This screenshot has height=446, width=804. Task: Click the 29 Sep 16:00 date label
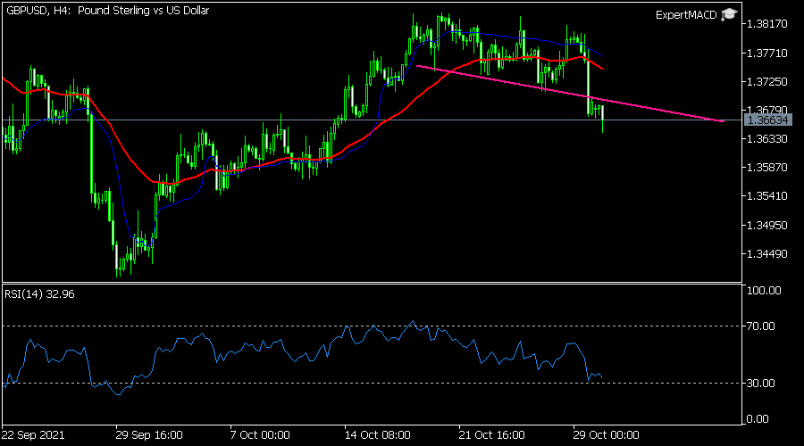point(149,435)
